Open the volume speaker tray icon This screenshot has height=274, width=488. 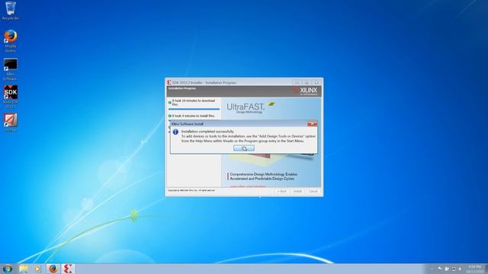tap(460, 269)
